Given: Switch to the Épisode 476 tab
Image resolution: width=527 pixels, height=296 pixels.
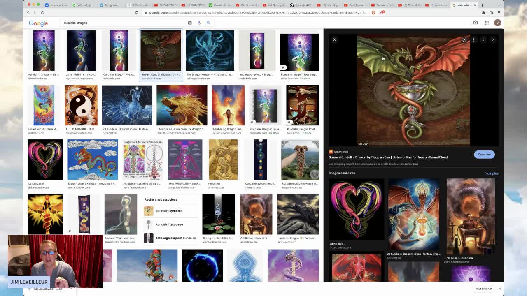Looking at the screenshot, I should tap(301, 5).
